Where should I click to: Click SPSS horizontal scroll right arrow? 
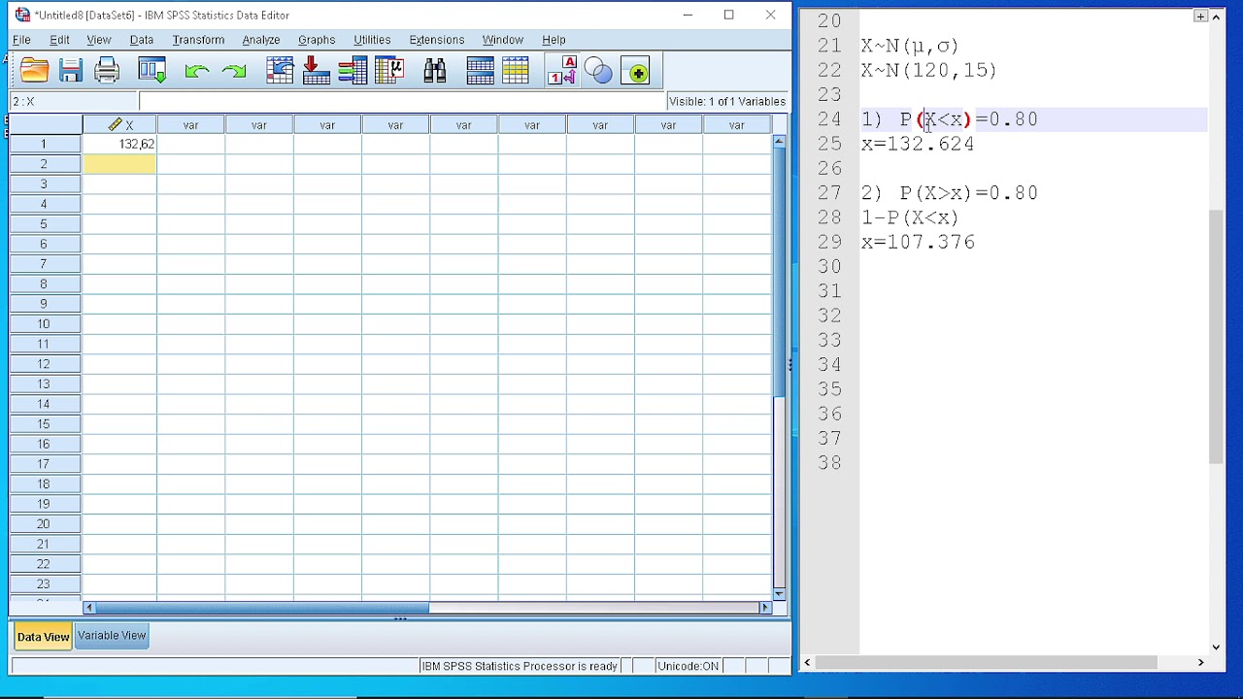click(x=765, y=608)
